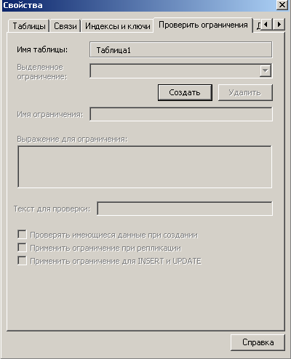
Task: Click the Выражение для ограничения text area
Action: [145, 166]
